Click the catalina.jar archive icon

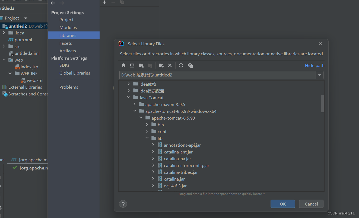pyautogui.click(x=160, y=179)
